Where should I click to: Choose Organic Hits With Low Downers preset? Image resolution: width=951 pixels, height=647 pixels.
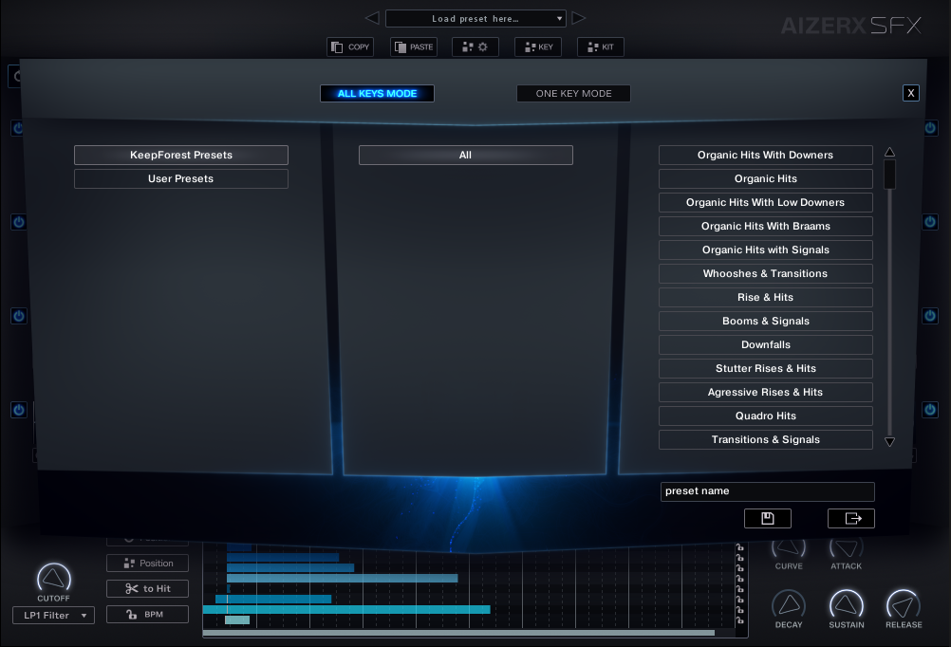(x=765, y=202)
